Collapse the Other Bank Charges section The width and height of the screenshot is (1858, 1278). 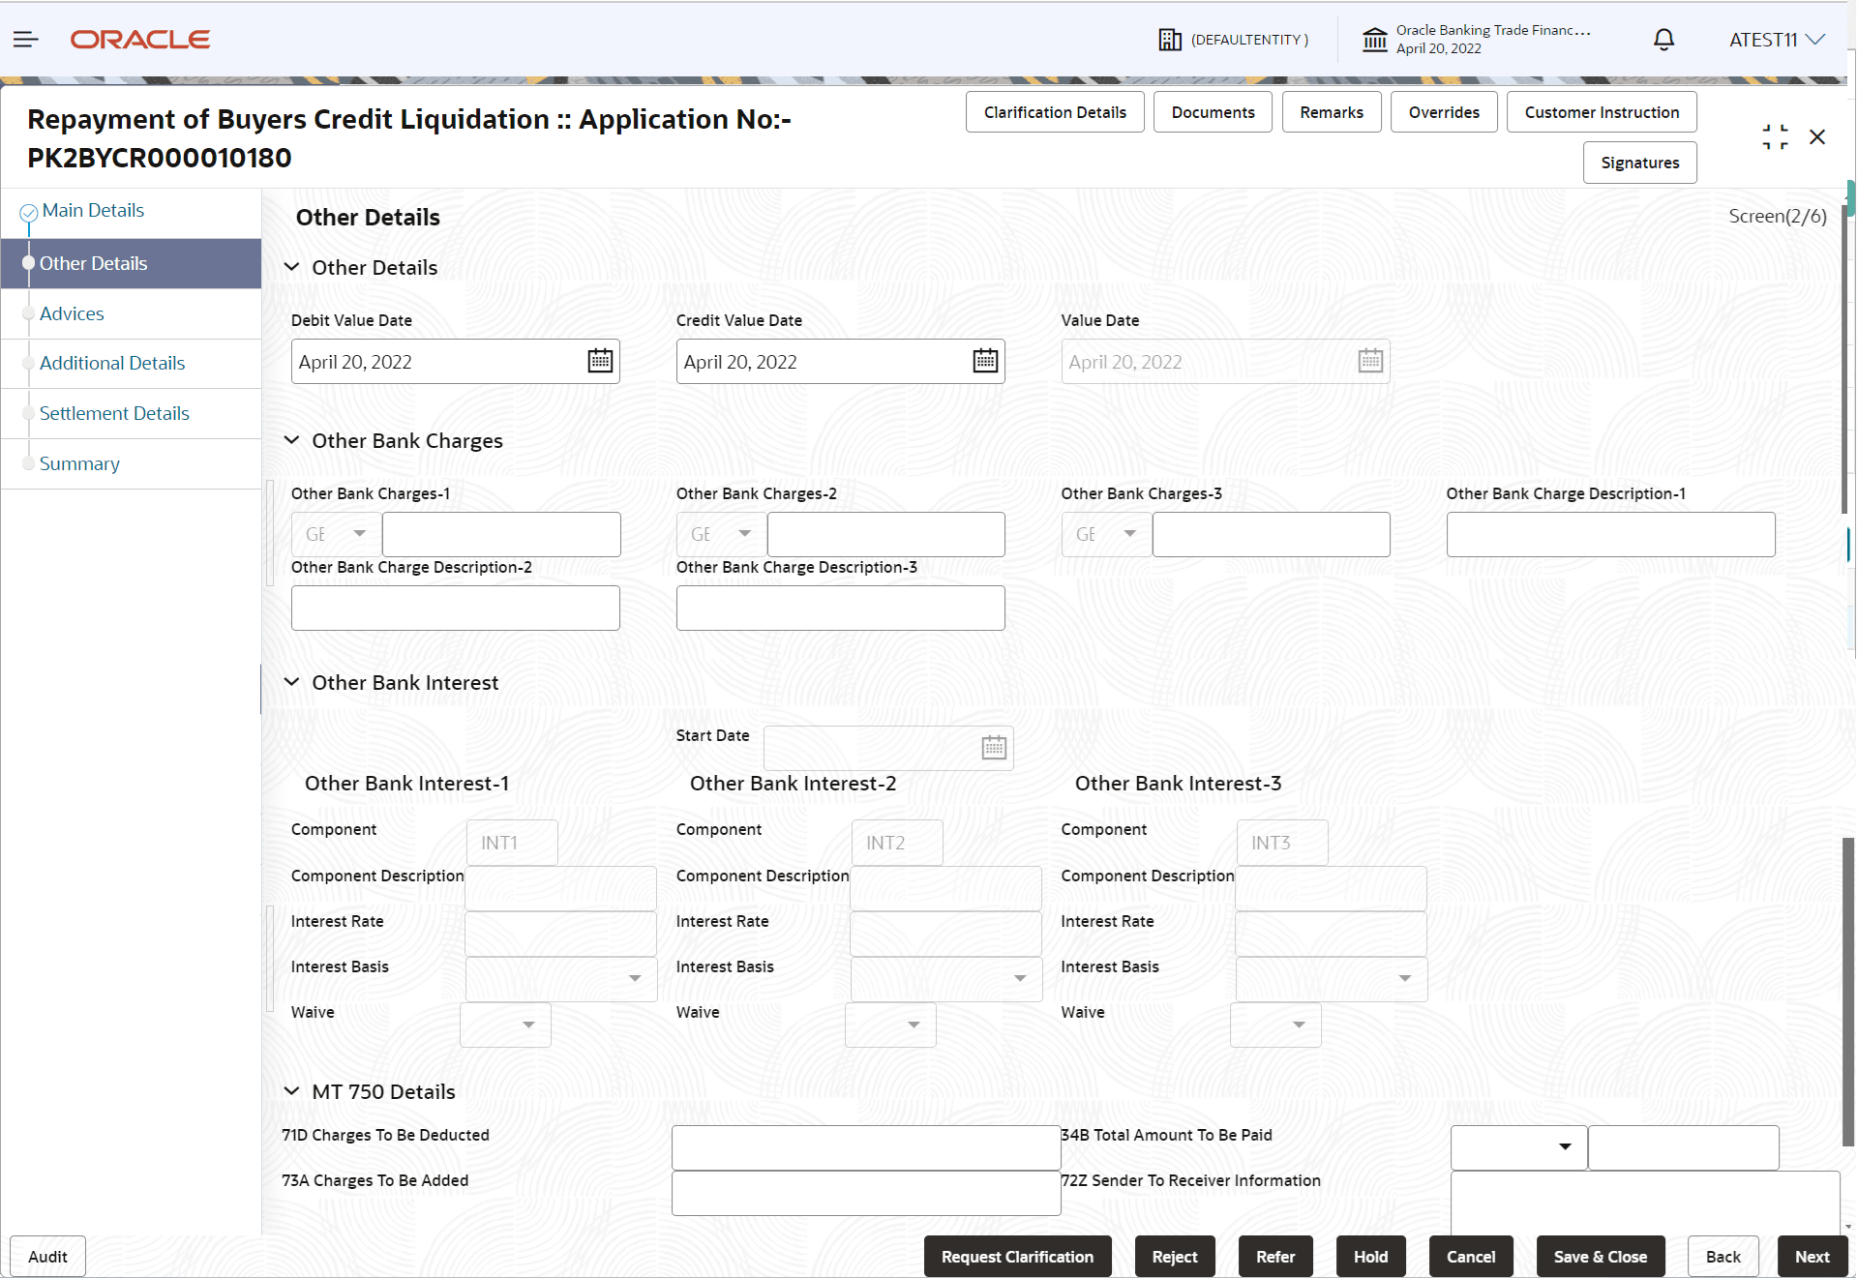(291, 440)
